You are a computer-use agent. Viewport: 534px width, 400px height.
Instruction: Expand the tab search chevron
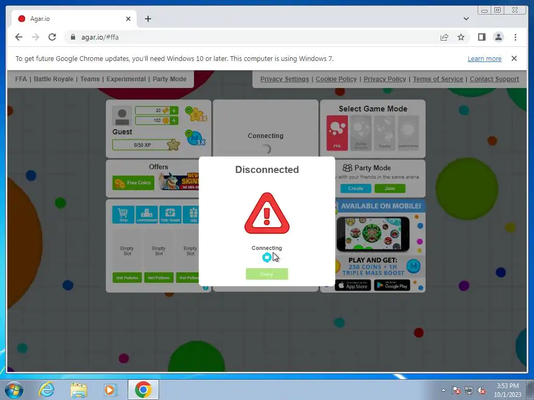466,19
